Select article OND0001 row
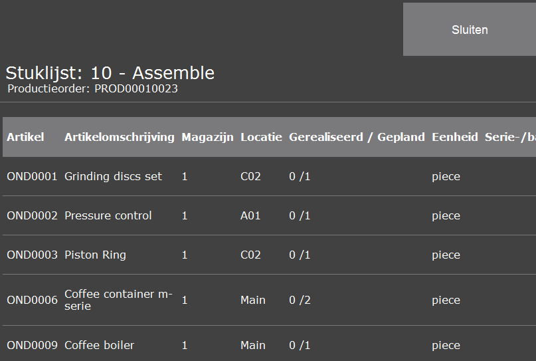 point(269,177)
